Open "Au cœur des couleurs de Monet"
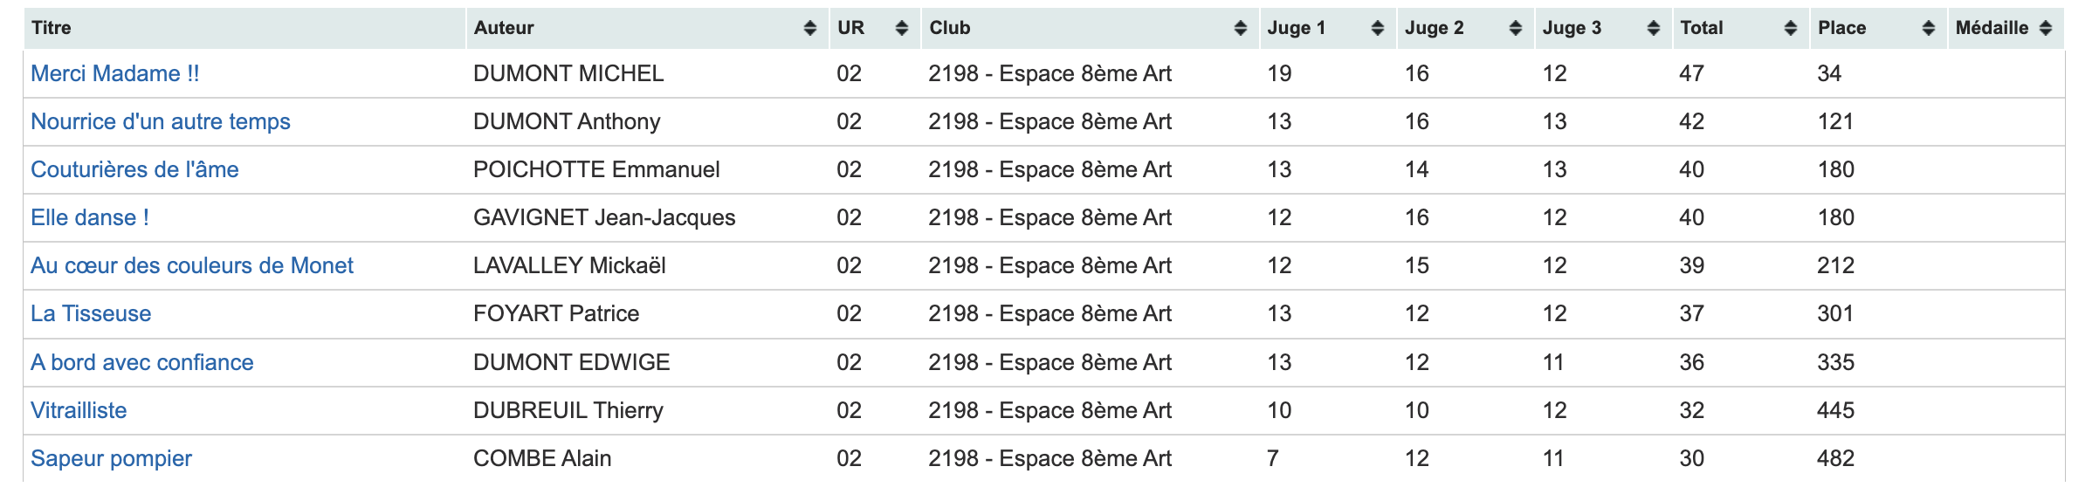This screenshot has height=494, width=2099. click(192, 266)
